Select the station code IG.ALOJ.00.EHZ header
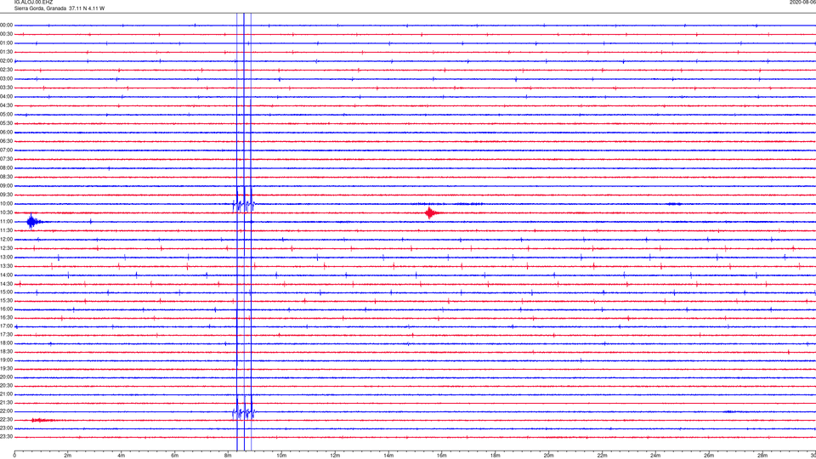Viewport: 816px width, 459px height. (x=33, y=2)
